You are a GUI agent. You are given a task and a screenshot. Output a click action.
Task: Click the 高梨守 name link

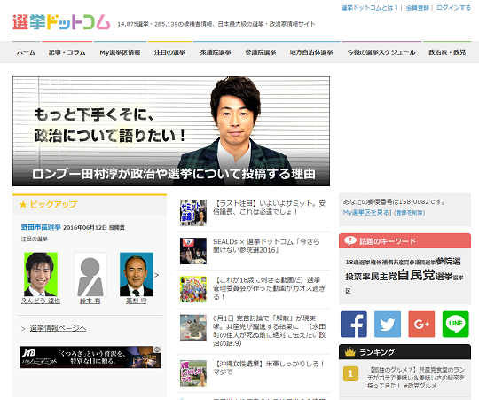click(x=137, y=301)
